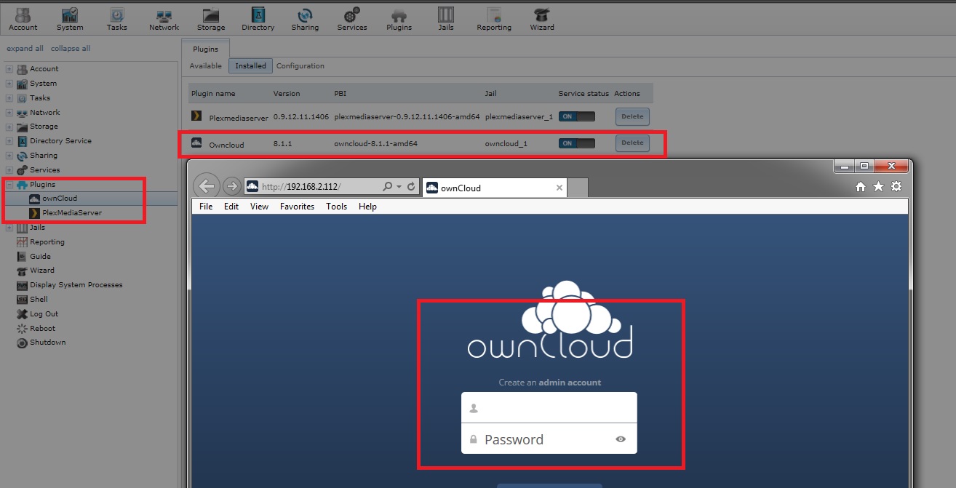Viewport: 956px width, 488px height.
Task: Click the browser back arrow button
Action: pyautogui.click(x=207, y=186)
